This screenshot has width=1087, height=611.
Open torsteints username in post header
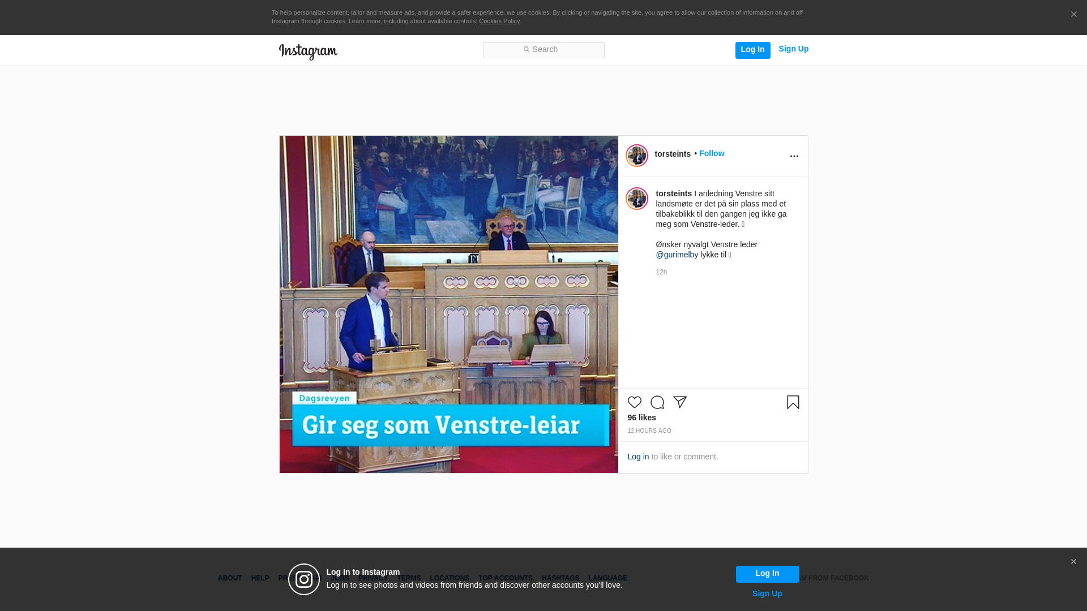672,154
